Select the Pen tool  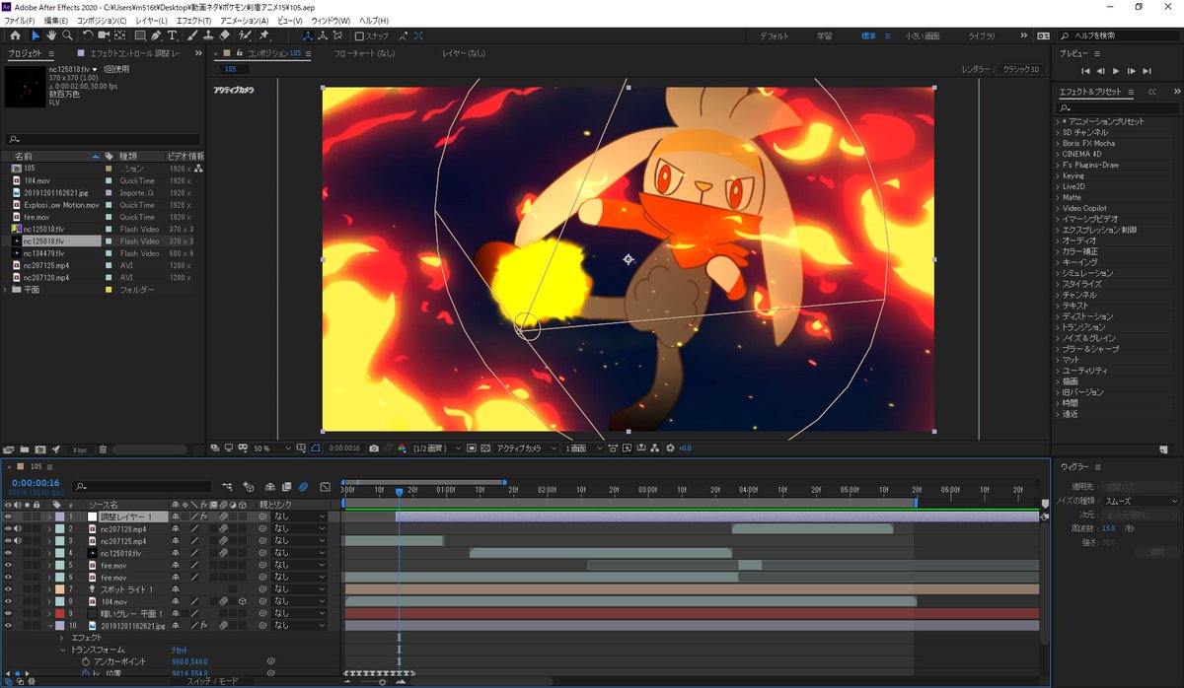(x=157, y=35)
